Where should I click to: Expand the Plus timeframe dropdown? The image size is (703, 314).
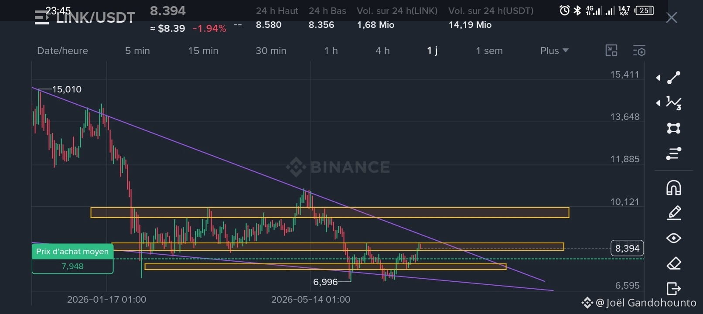(554, 51)
